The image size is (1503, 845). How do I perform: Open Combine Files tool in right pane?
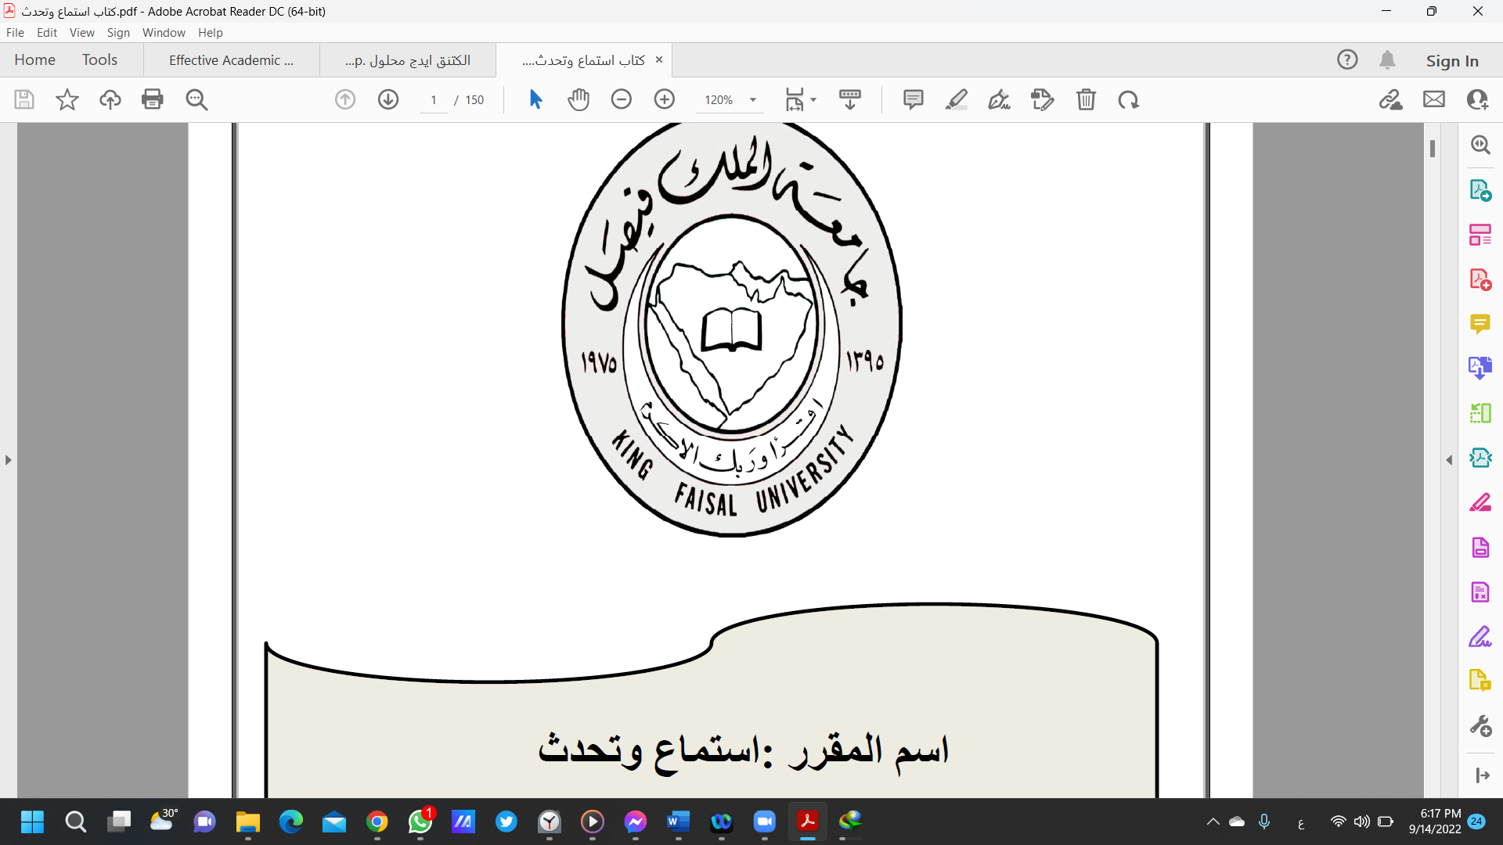pos(1480,368)
